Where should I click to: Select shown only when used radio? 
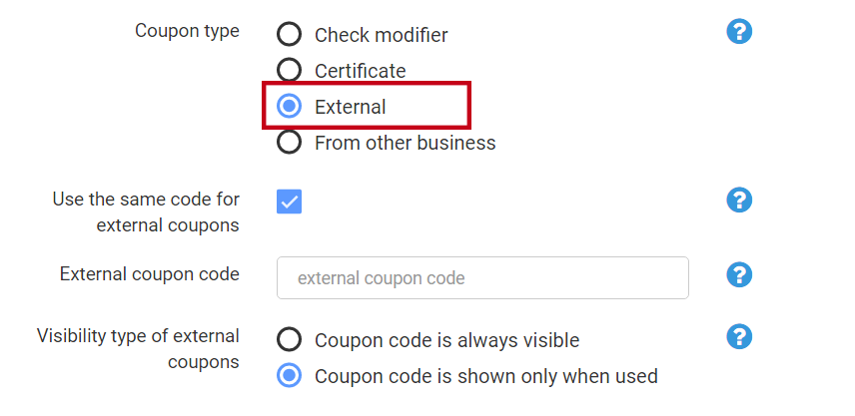coord(290,376)
